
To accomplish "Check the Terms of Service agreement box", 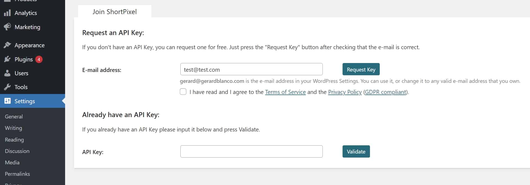I will pos(183,92).
